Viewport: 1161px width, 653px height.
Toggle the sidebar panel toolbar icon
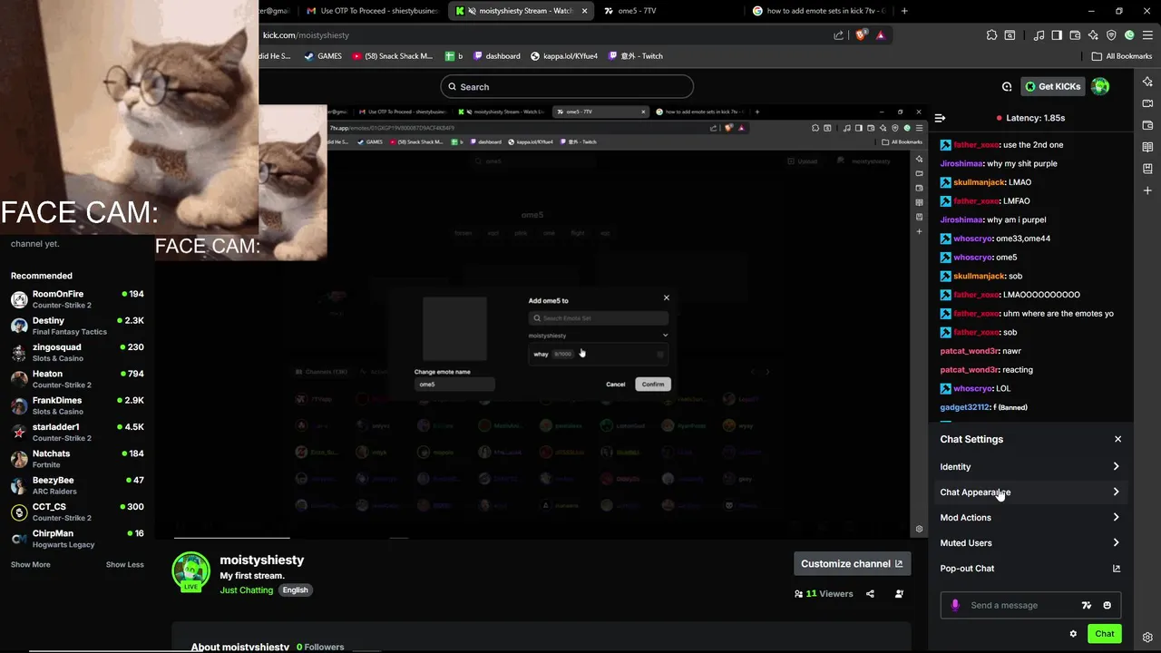click(1056, 35)
